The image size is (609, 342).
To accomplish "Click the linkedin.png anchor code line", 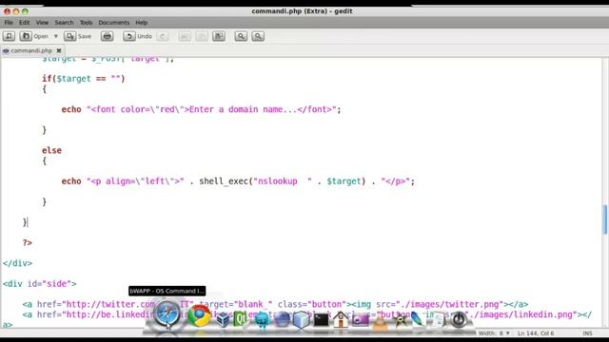I will (306, 314).
